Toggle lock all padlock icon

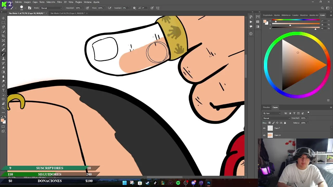(x=285, y=123)
